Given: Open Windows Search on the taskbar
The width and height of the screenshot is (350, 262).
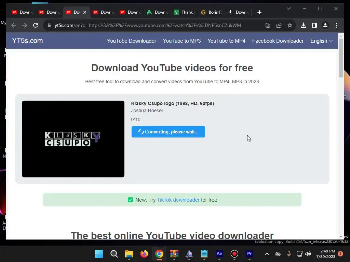Looking at the screenshot, I should 114,254.
